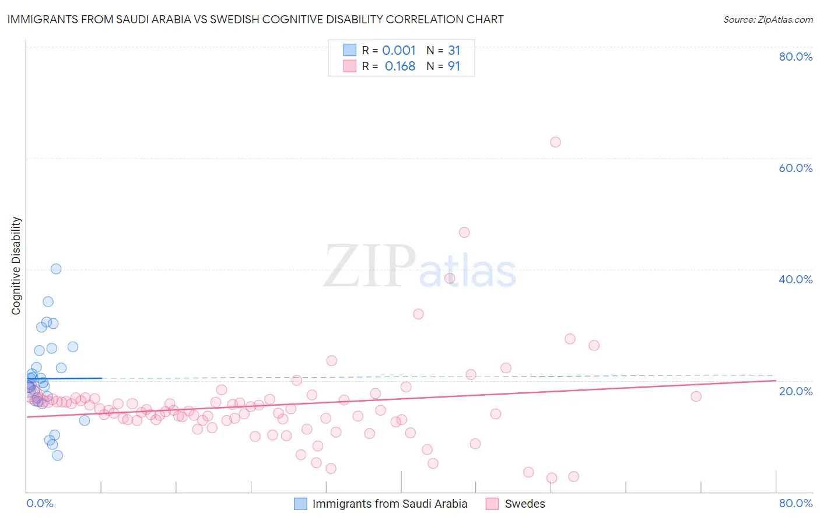Select the 'Immigrants from Saudi Arabia' legend label
The width and height of the screenshot is (820, 520).
tap(390, 504)
